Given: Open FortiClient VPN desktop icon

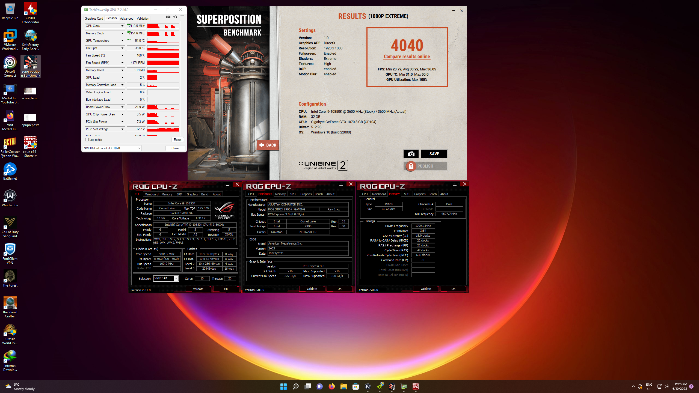Looking at the screenshot, I should [10, 254].
